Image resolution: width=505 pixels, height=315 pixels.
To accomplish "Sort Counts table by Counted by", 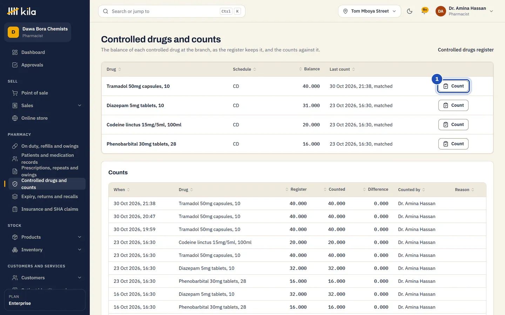I will tap(412, 190).
